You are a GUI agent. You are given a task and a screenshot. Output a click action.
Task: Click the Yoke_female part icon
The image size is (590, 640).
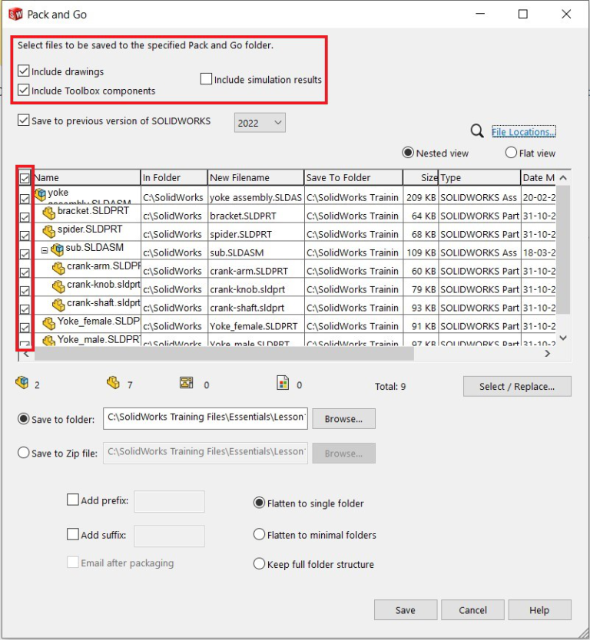click(x=49, y=323)
